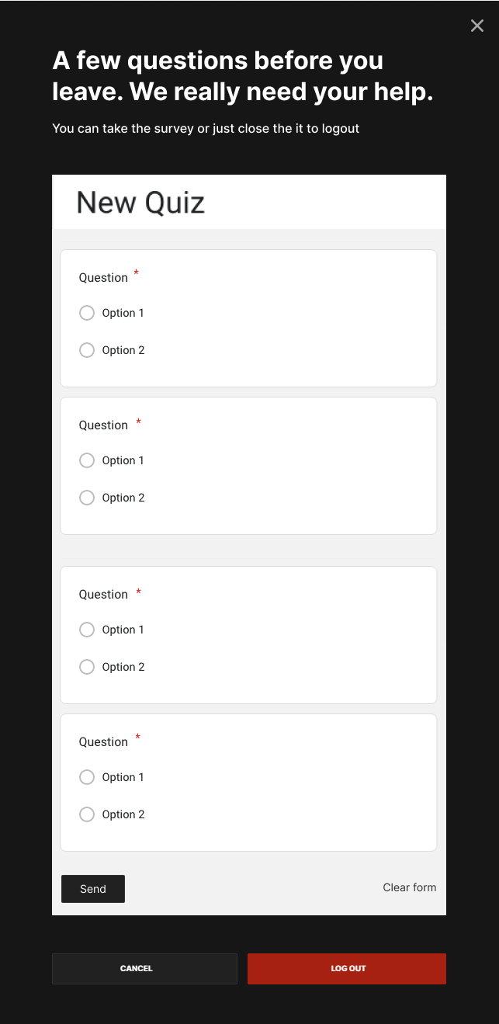Select Option 1 for the fourth question

(x=87, y=777)
